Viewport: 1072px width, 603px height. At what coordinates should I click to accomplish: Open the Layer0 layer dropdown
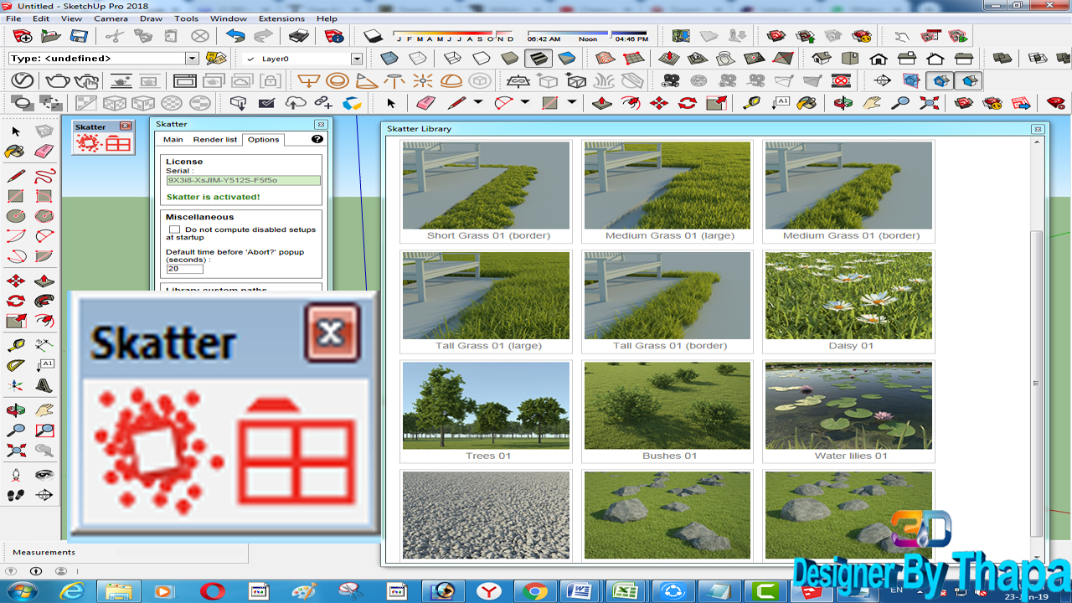357,59
